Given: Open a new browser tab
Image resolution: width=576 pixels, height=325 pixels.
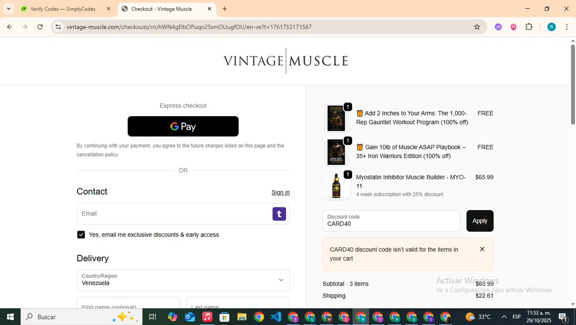Looking at the screenshot, I should 225,9.
